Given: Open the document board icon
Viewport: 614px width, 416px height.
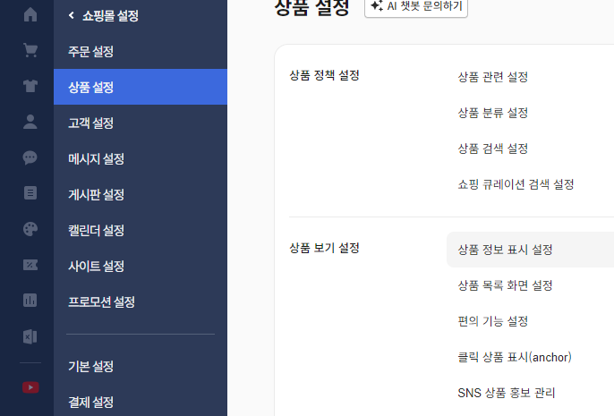Looking at the screenshot, I should tap(30, 193).
